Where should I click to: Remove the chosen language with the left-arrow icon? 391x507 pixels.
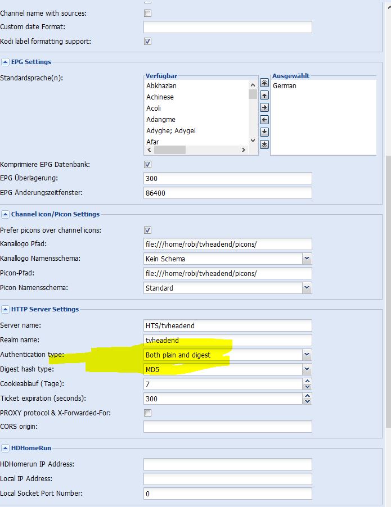264,120
